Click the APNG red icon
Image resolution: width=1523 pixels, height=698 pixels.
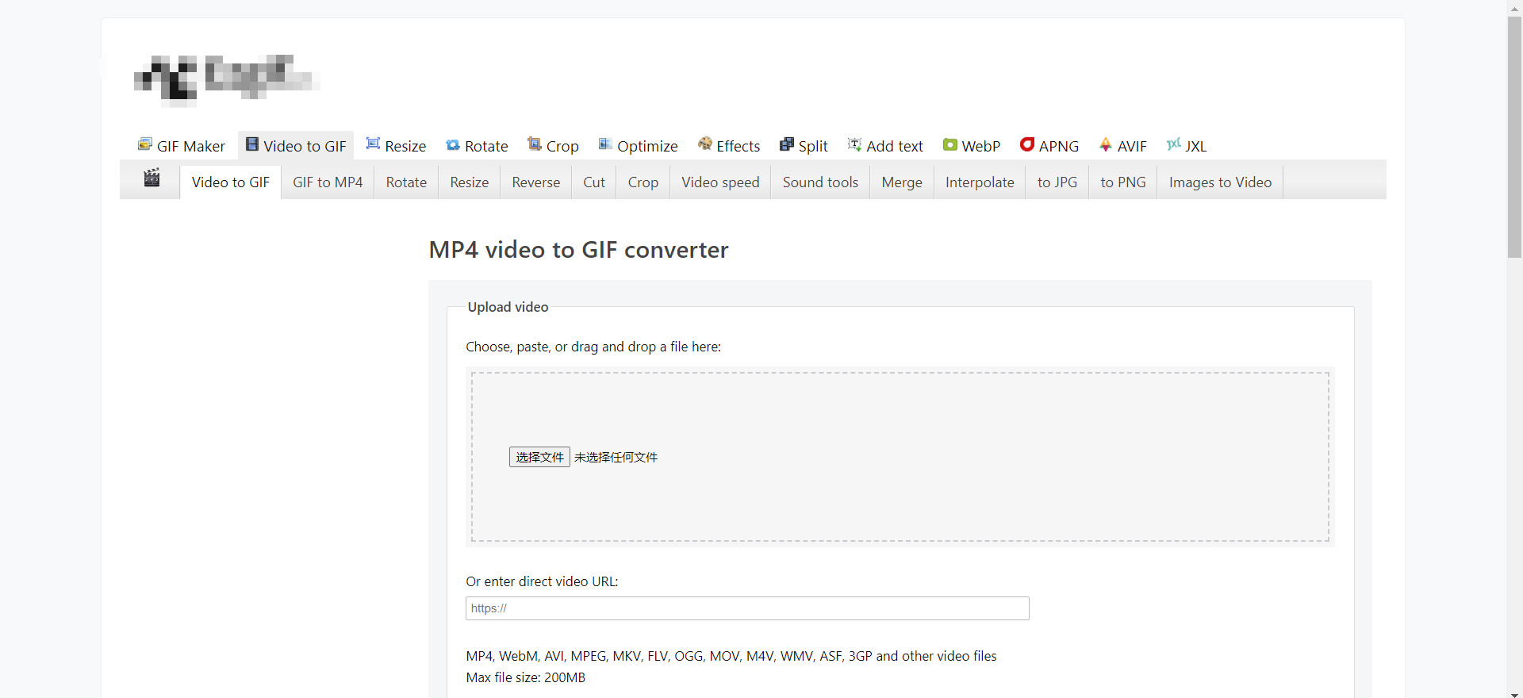pyautogui.click(x=1027, y=144)
